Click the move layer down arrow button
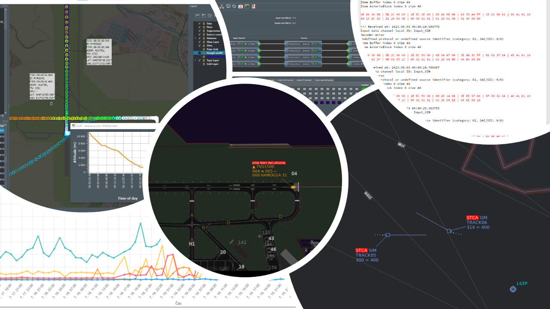This screenshot has height=309, width=550. click(x=204, y=16)
